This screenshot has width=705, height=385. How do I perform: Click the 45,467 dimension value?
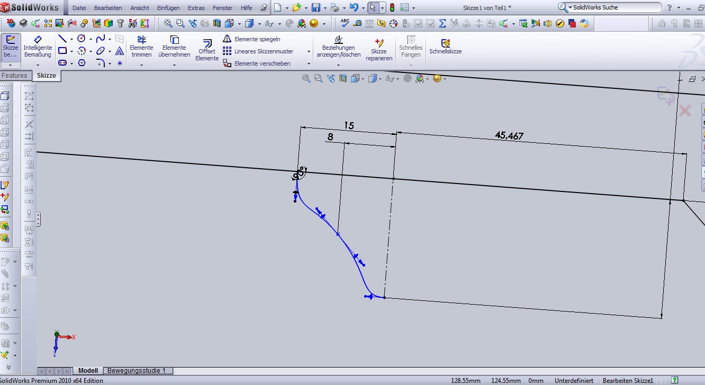pos(509,136)
